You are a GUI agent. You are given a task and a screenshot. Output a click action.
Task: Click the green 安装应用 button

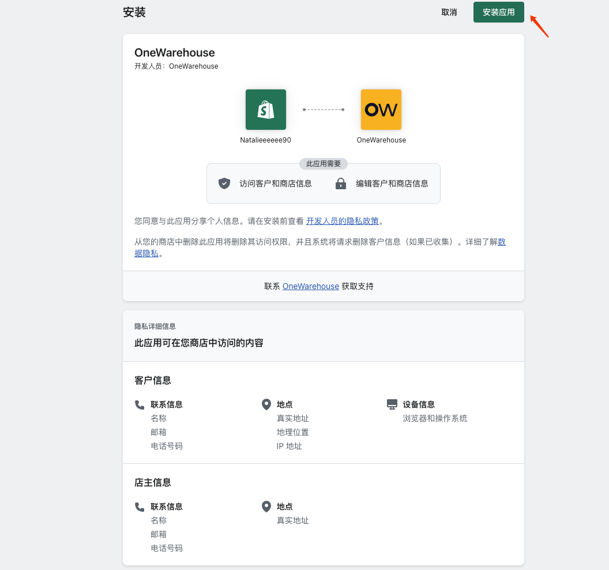pos(498,12)
